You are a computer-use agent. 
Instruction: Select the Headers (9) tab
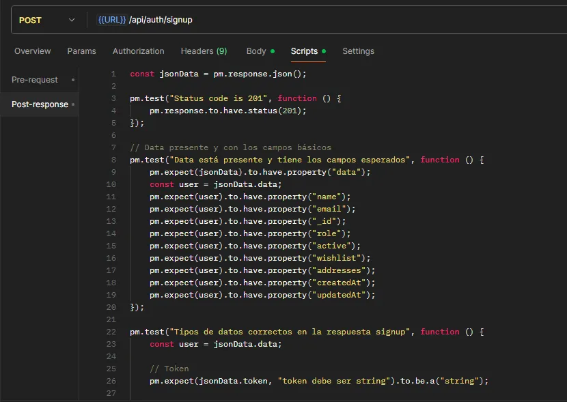pyautogui.click(x=204, y=51)
